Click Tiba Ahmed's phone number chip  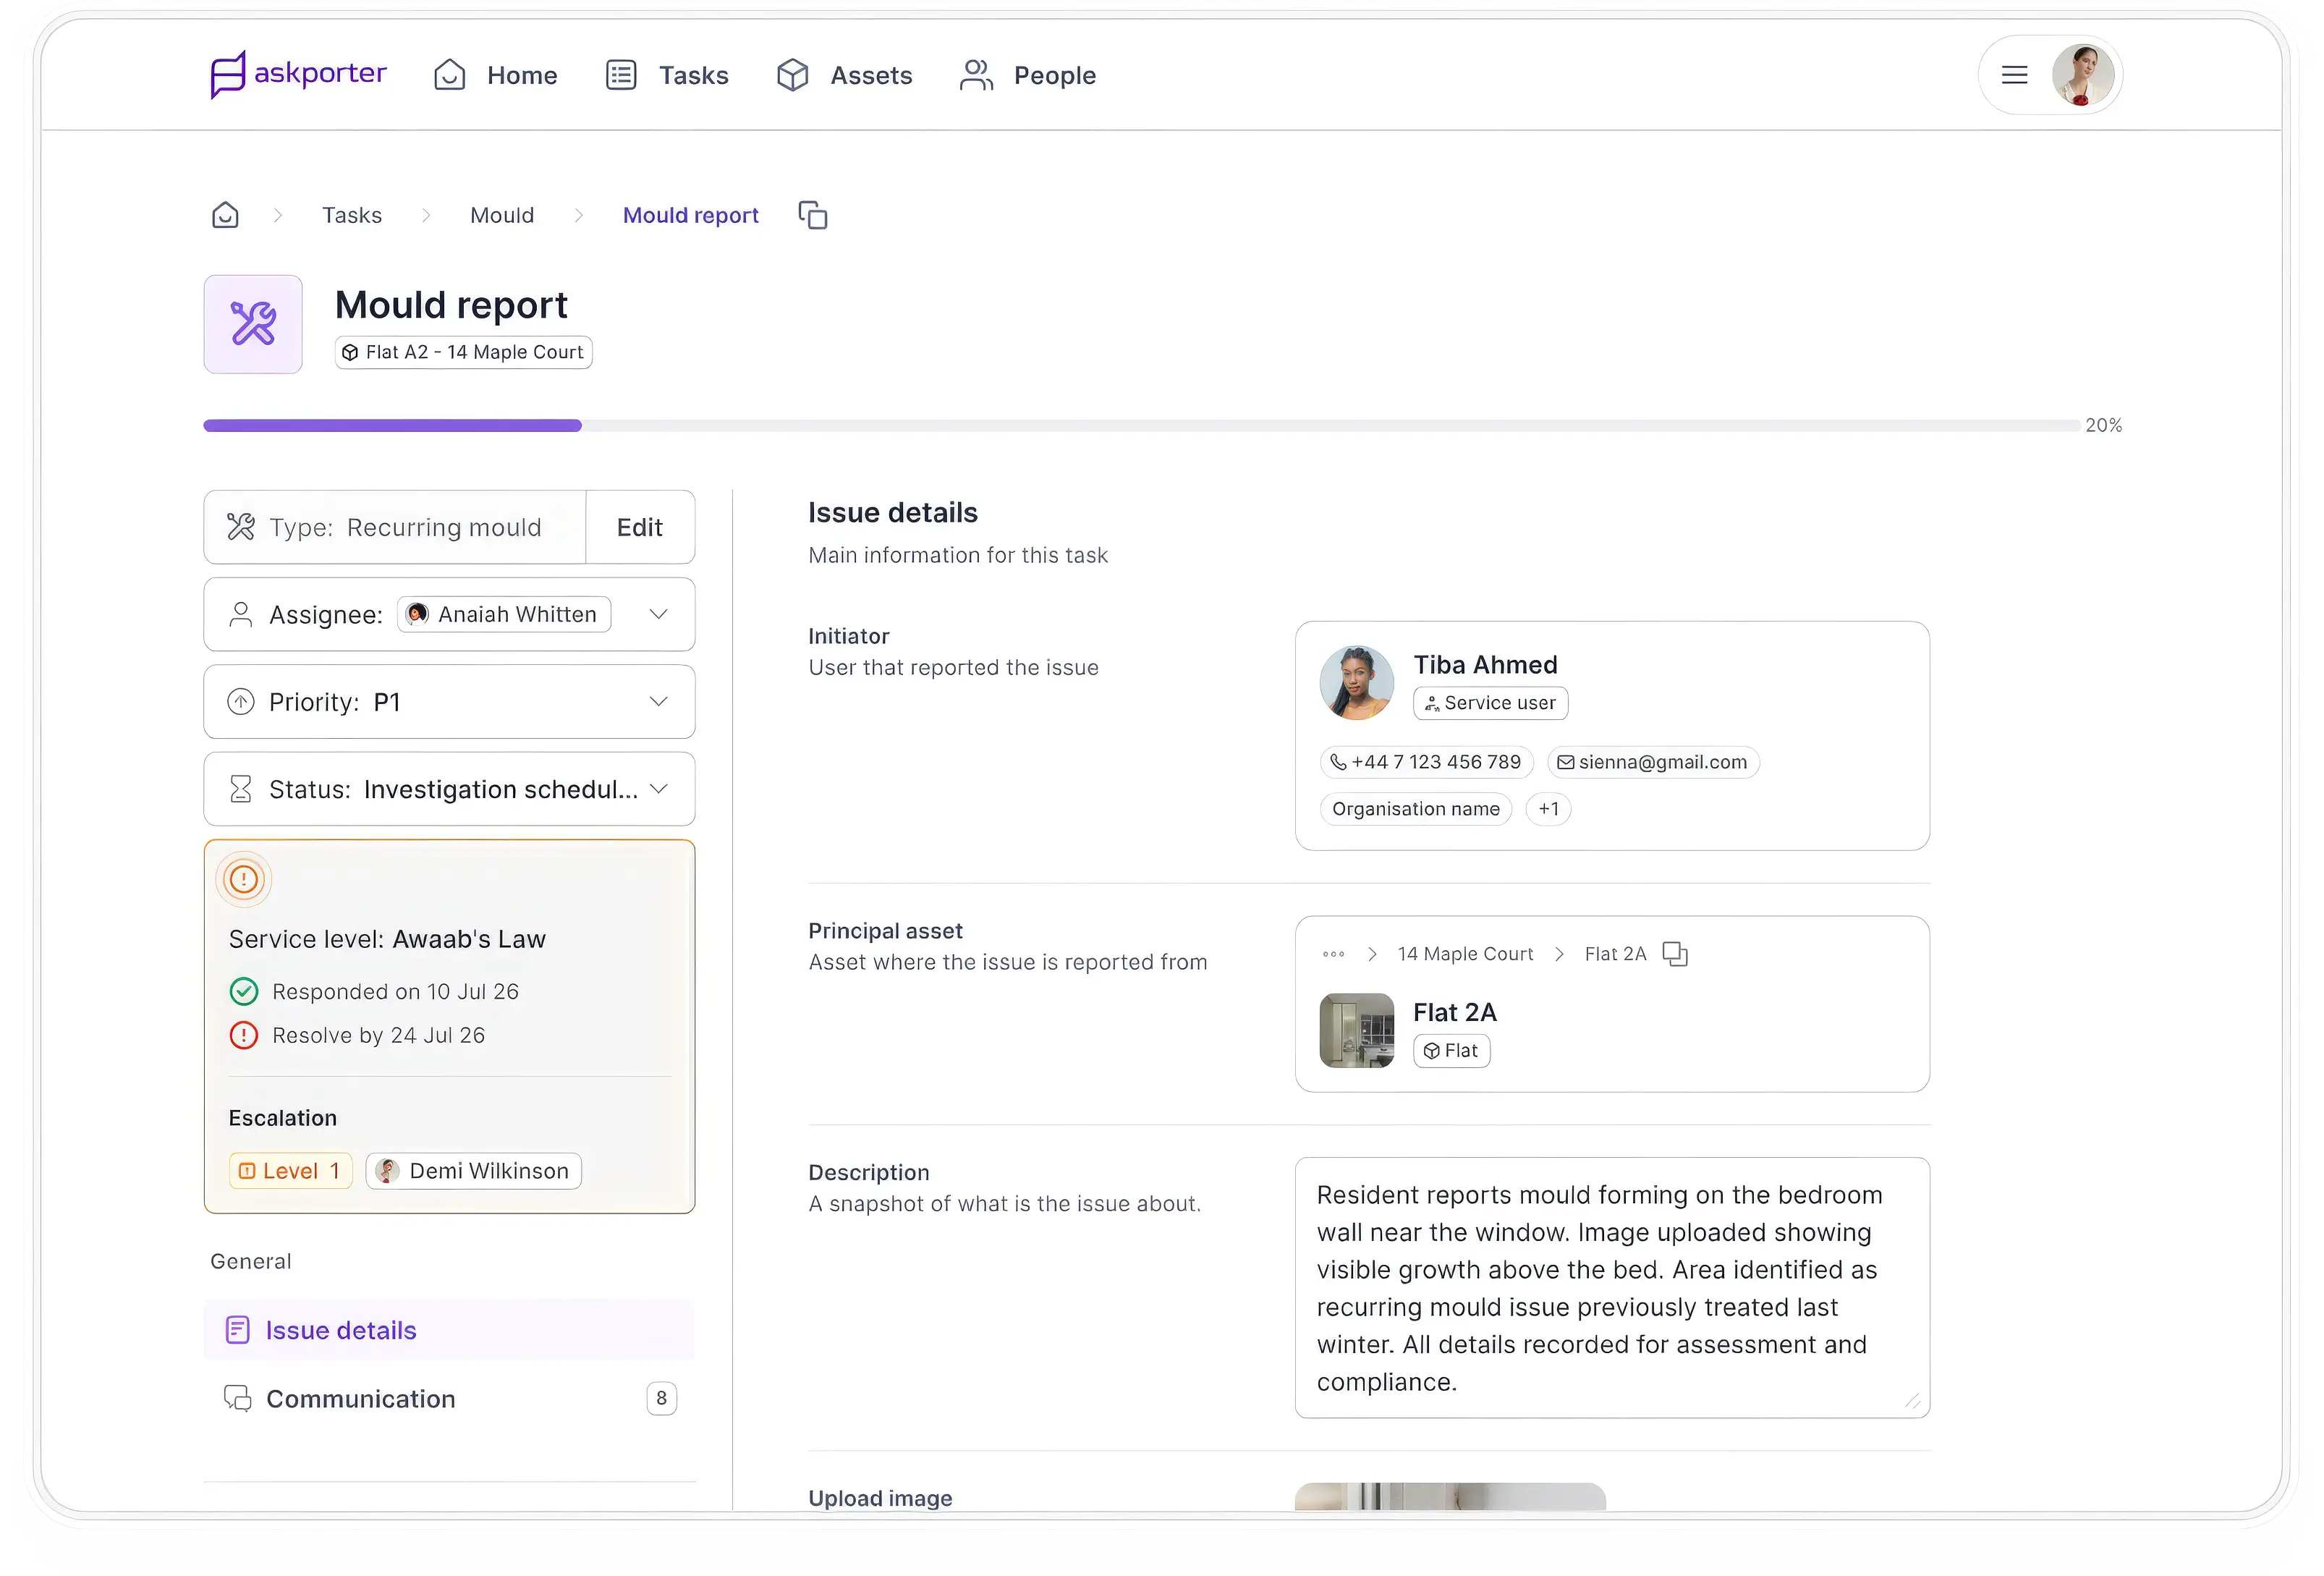(1426, 761)
